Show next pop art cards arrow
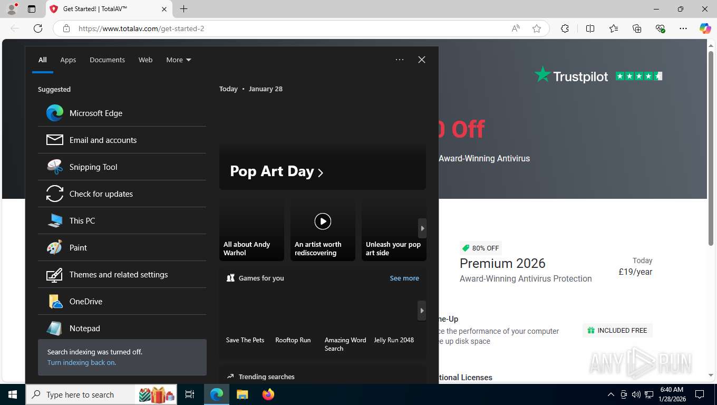 [x=422, y=228]
